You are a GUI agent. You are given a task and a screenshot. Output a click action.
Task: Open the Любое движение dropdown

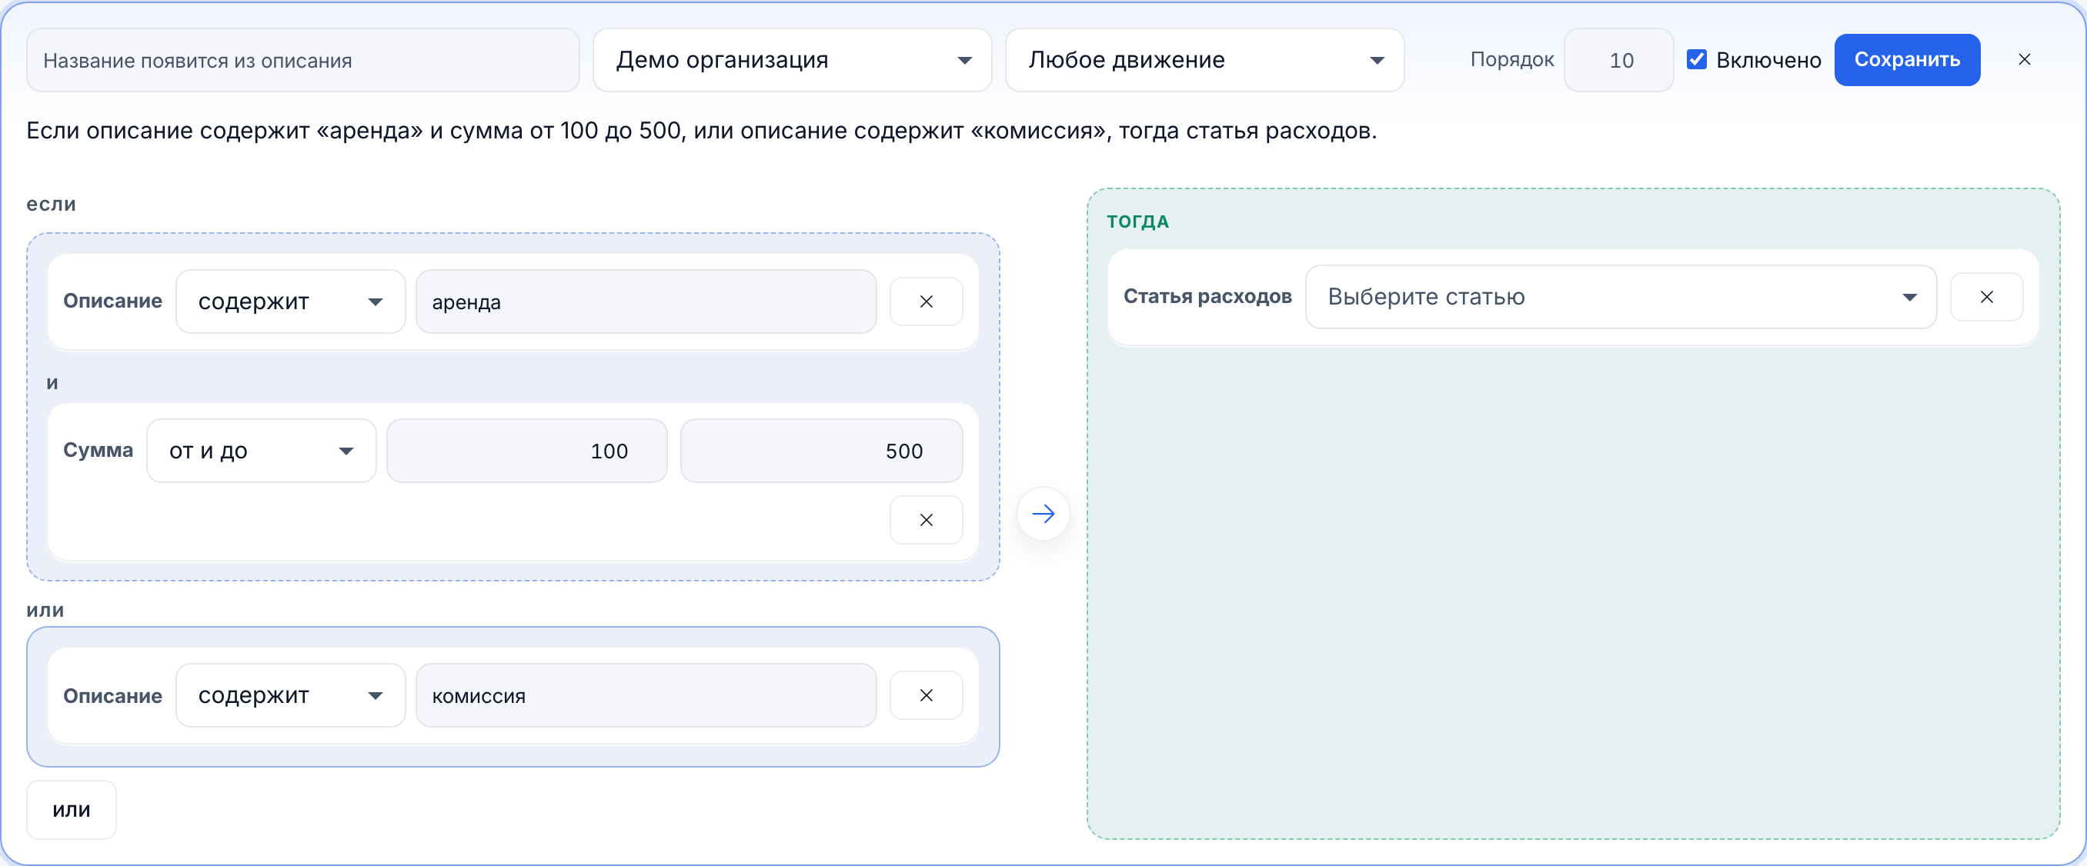[1205, 60]
